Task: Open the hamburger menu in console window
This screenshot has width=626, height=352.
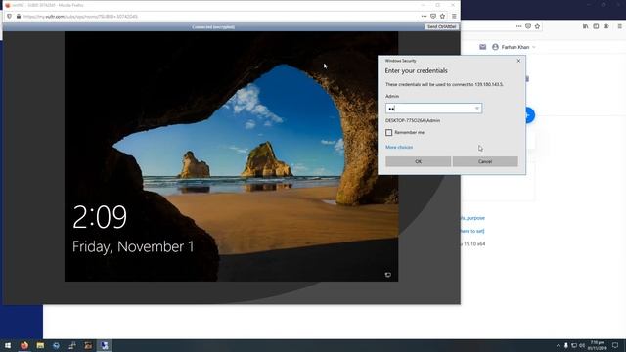Action: [x=454, y=17]
